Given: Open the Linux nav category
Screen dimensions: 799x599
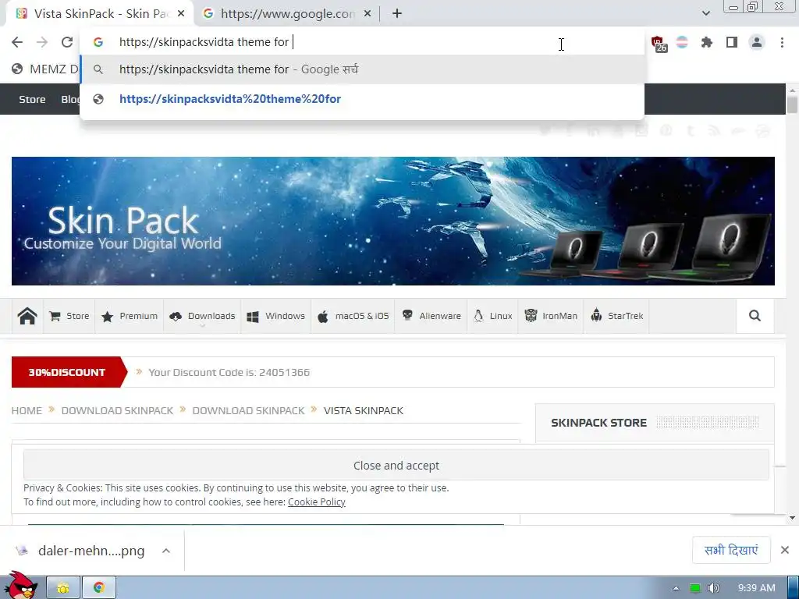Looking at the screenshot, I should pyautogui.click(x=493, y=317).
